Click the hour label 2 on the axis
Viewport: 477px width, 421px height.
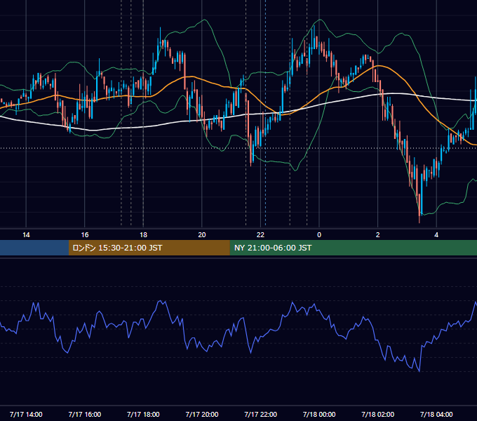click(x=378, y=235)
